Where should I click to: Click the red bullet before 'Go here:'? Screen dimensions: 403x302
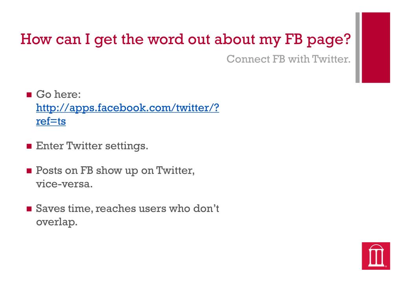pyautogui.click(x=29, y=95)
